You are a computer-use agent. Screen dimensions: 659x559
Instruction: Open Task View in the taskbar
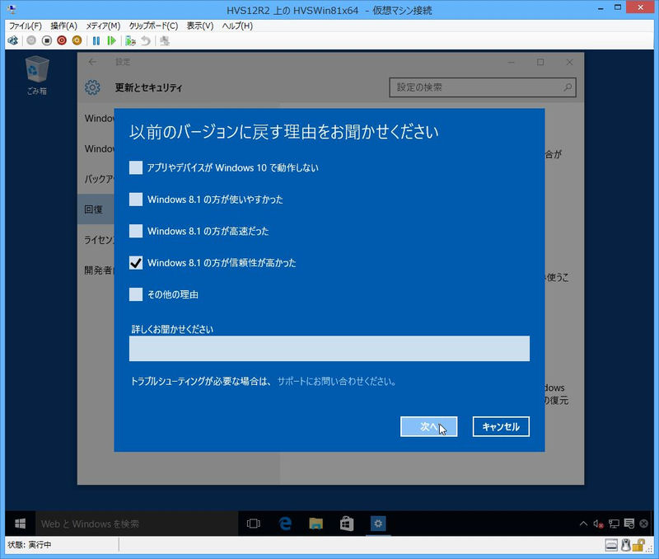coord(254,524)
